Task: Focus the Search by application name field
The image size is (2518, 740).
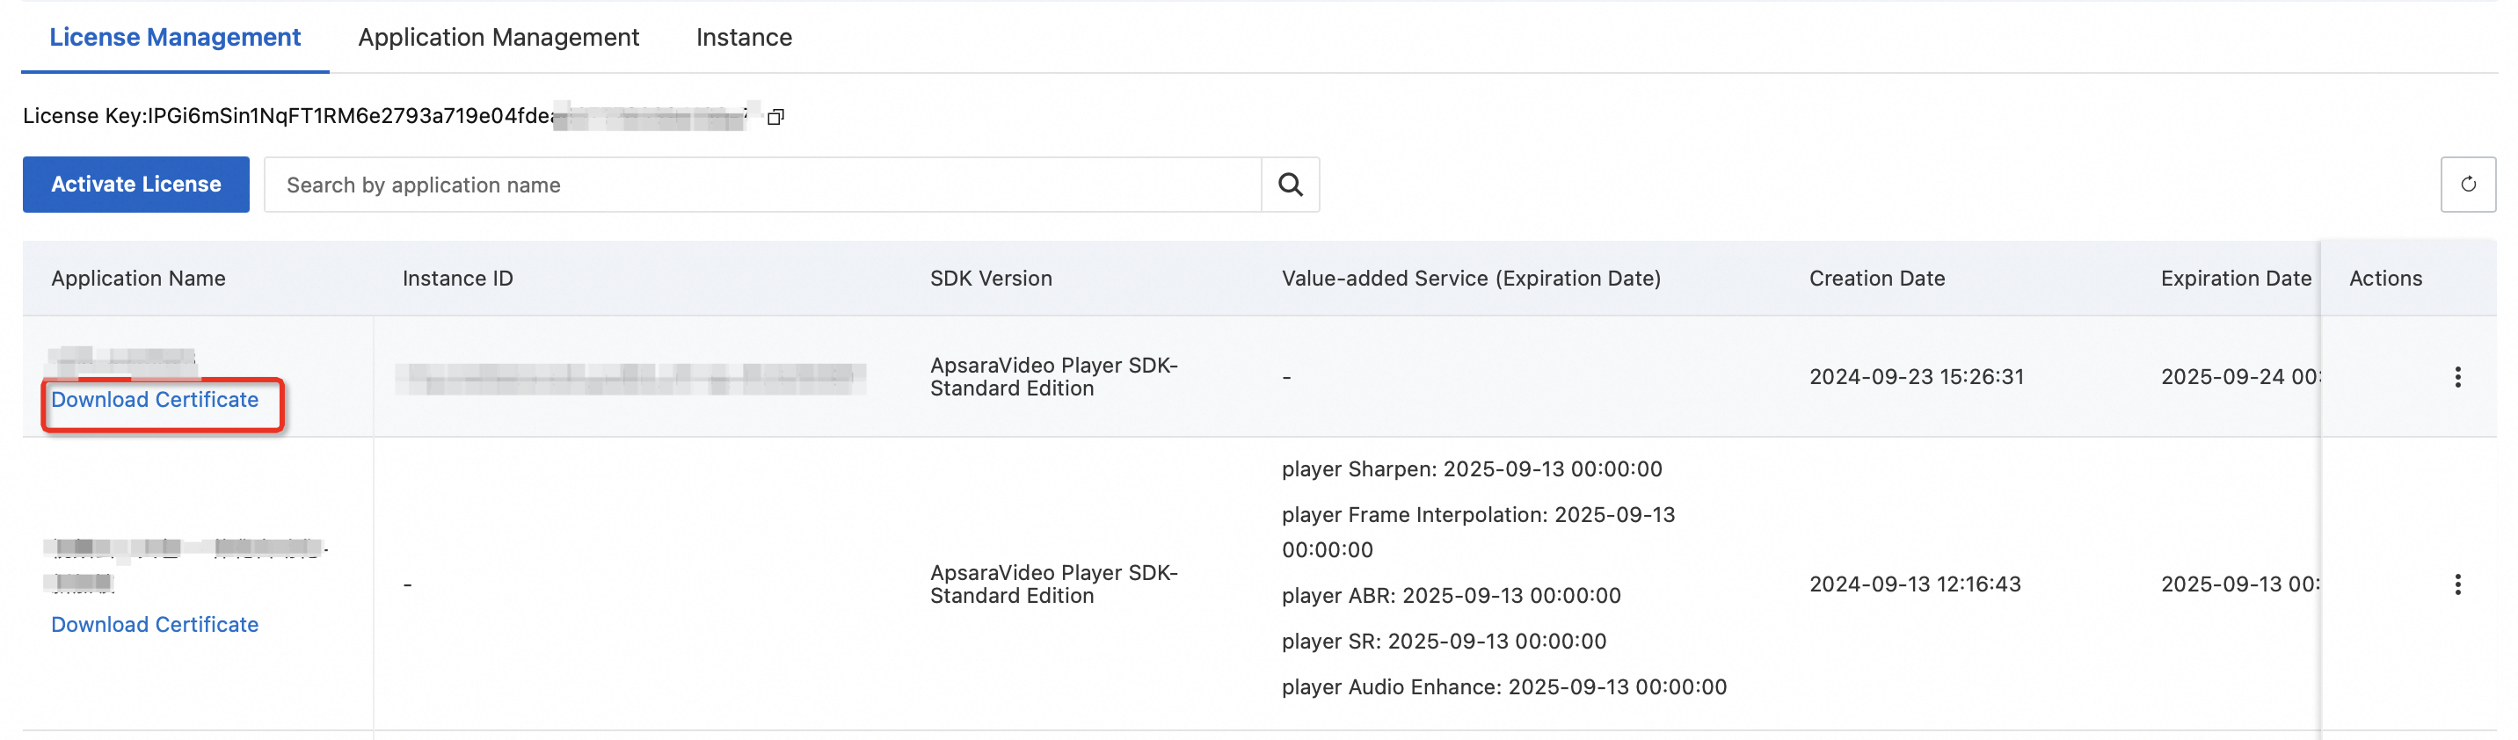Action: pos(762,185)
